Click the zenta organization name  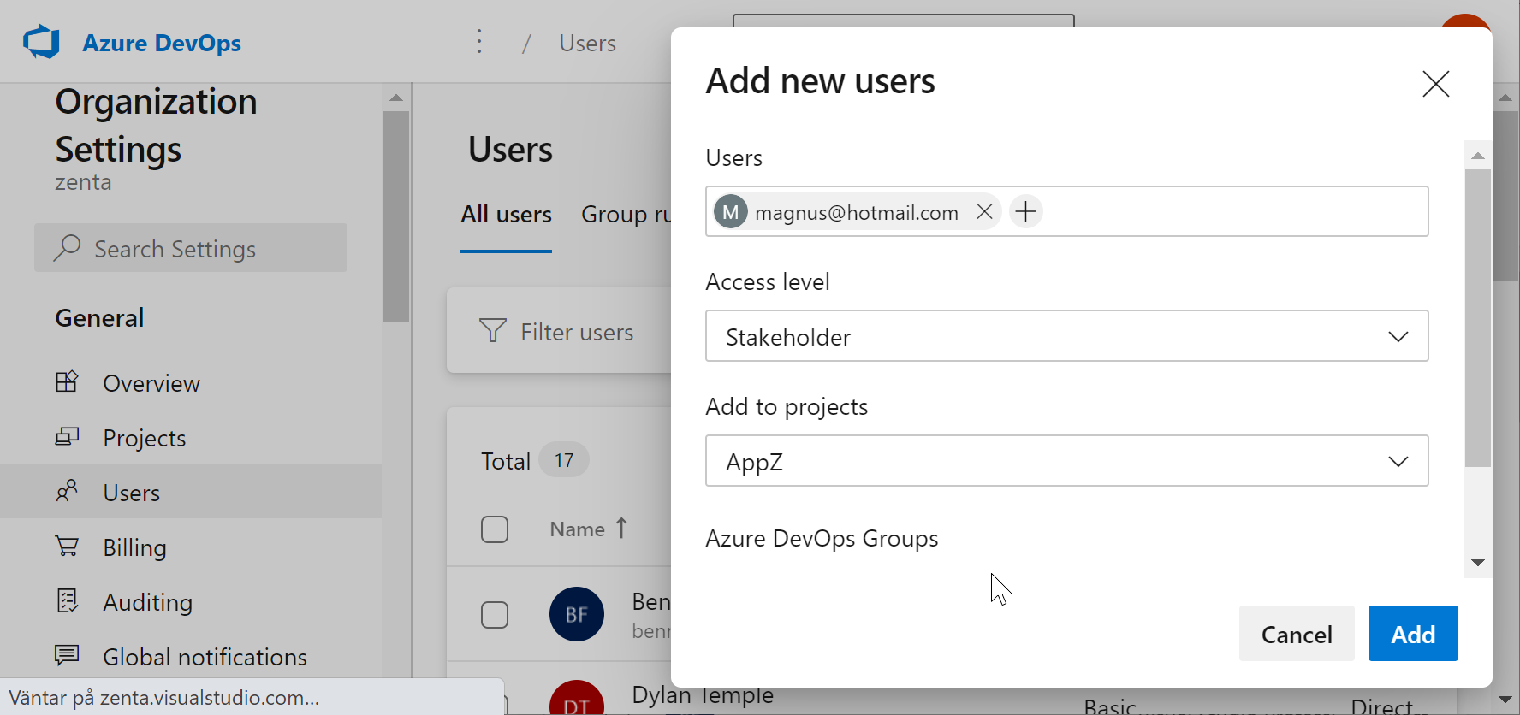click(x=83, y=181)
